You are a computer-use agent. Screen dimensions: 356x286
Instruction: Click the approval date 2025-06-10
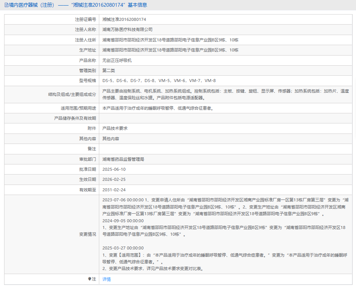pyautogui.click(x=114, y=169)
